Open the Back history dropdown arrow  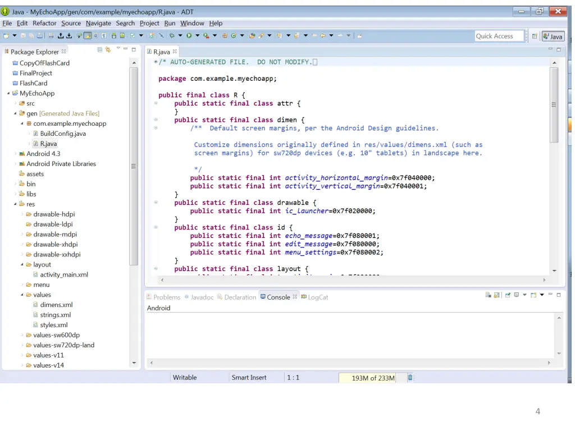(331, 35)
